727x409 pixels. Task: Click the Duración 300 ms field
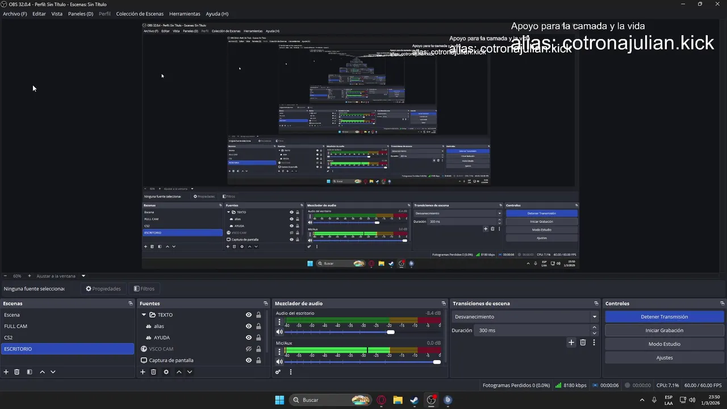533,331
